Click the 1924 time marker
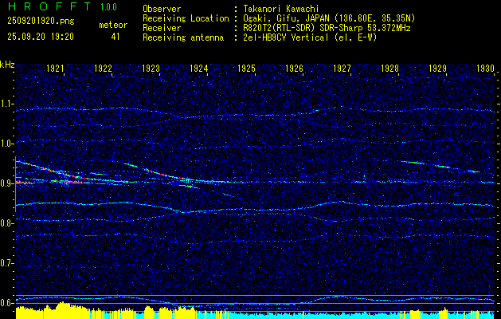Image resolution: width=501 pixels, height=319 pixels. coord(199,69)
